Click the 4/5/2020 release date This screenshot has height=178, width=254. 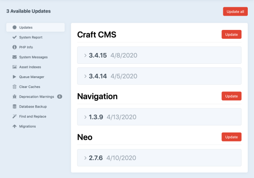pos(124,76)
